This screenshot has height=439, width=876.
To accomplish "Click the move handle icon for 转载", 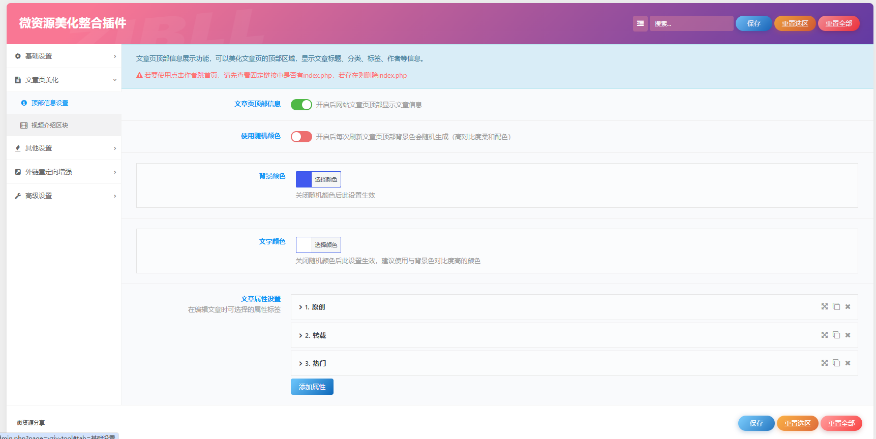I will pyautogui.click(x=825, y=335).
